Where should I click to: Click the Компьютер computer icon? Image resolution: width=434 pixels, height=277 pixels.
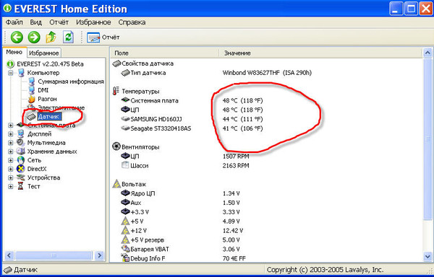coord(21,73)
